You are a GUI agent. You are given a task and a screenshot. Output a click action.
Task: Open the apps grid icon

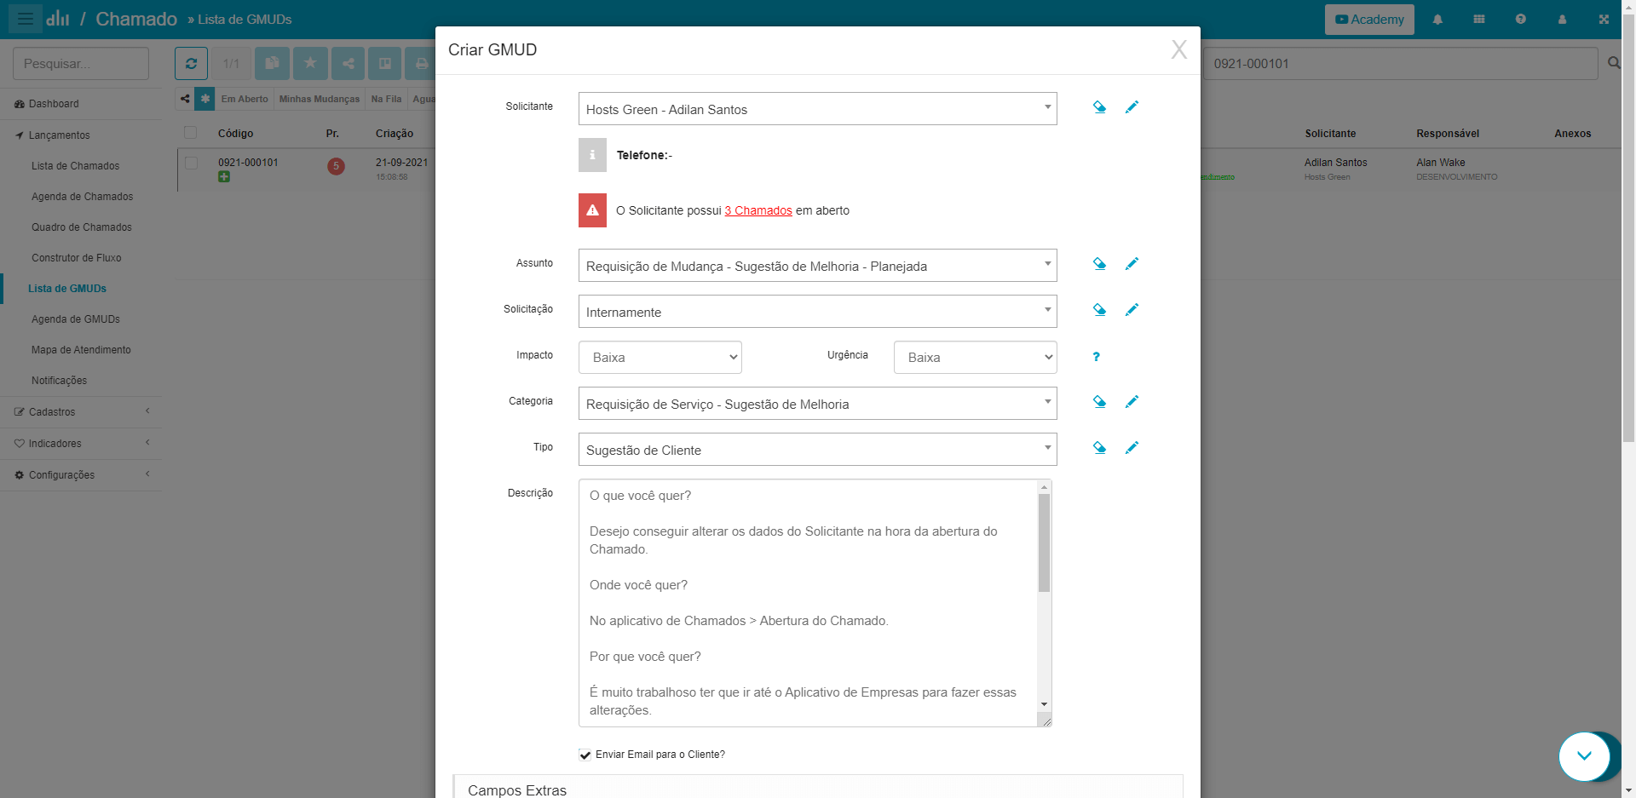click(1479, 20)
